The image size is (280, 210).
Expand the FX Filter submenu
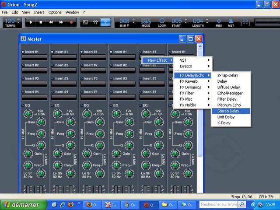click(193, 93)
